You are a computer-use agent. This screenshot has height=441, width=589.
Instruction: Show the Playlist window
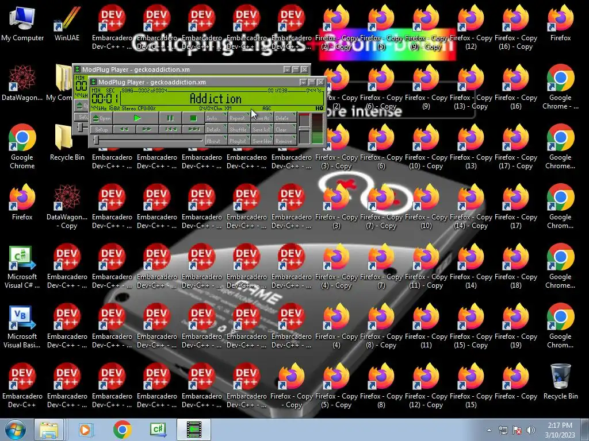click(x=239, y=141)
